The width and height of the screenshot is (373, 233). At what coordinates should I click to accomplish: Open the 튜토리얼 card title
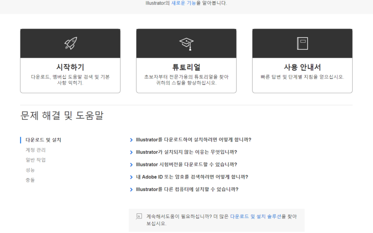pos(186,67)
